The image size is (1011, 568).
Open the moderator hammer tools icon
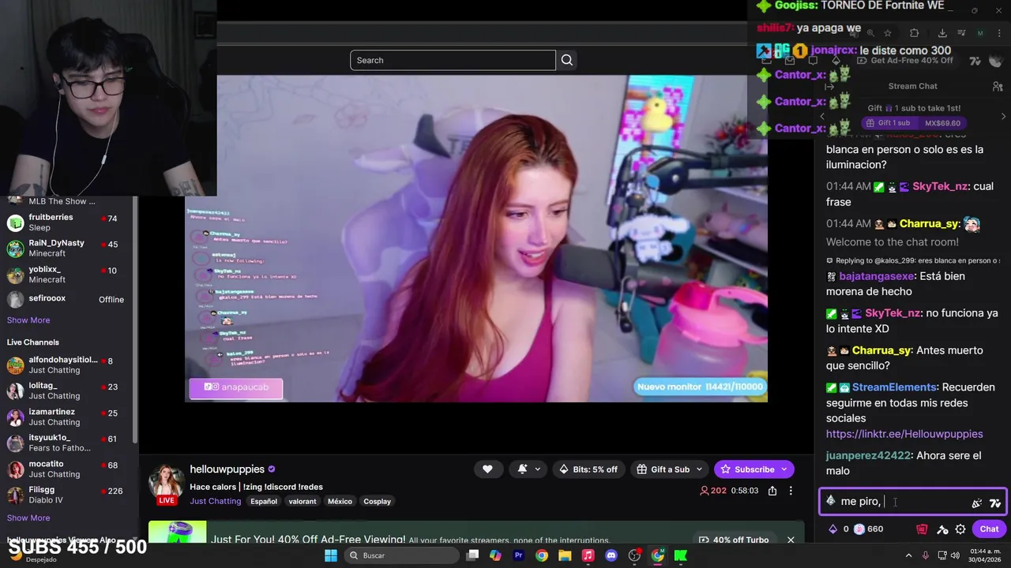(941, 529)
